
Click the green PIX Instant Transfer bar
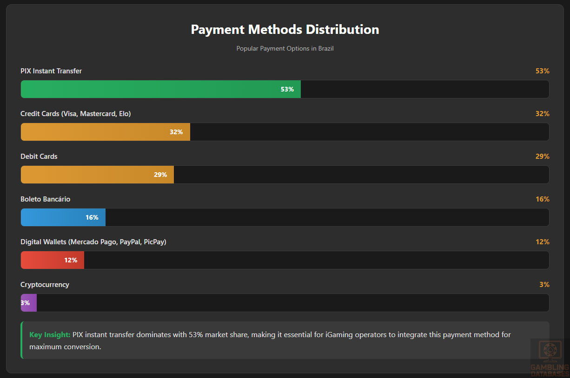(160, 89)
